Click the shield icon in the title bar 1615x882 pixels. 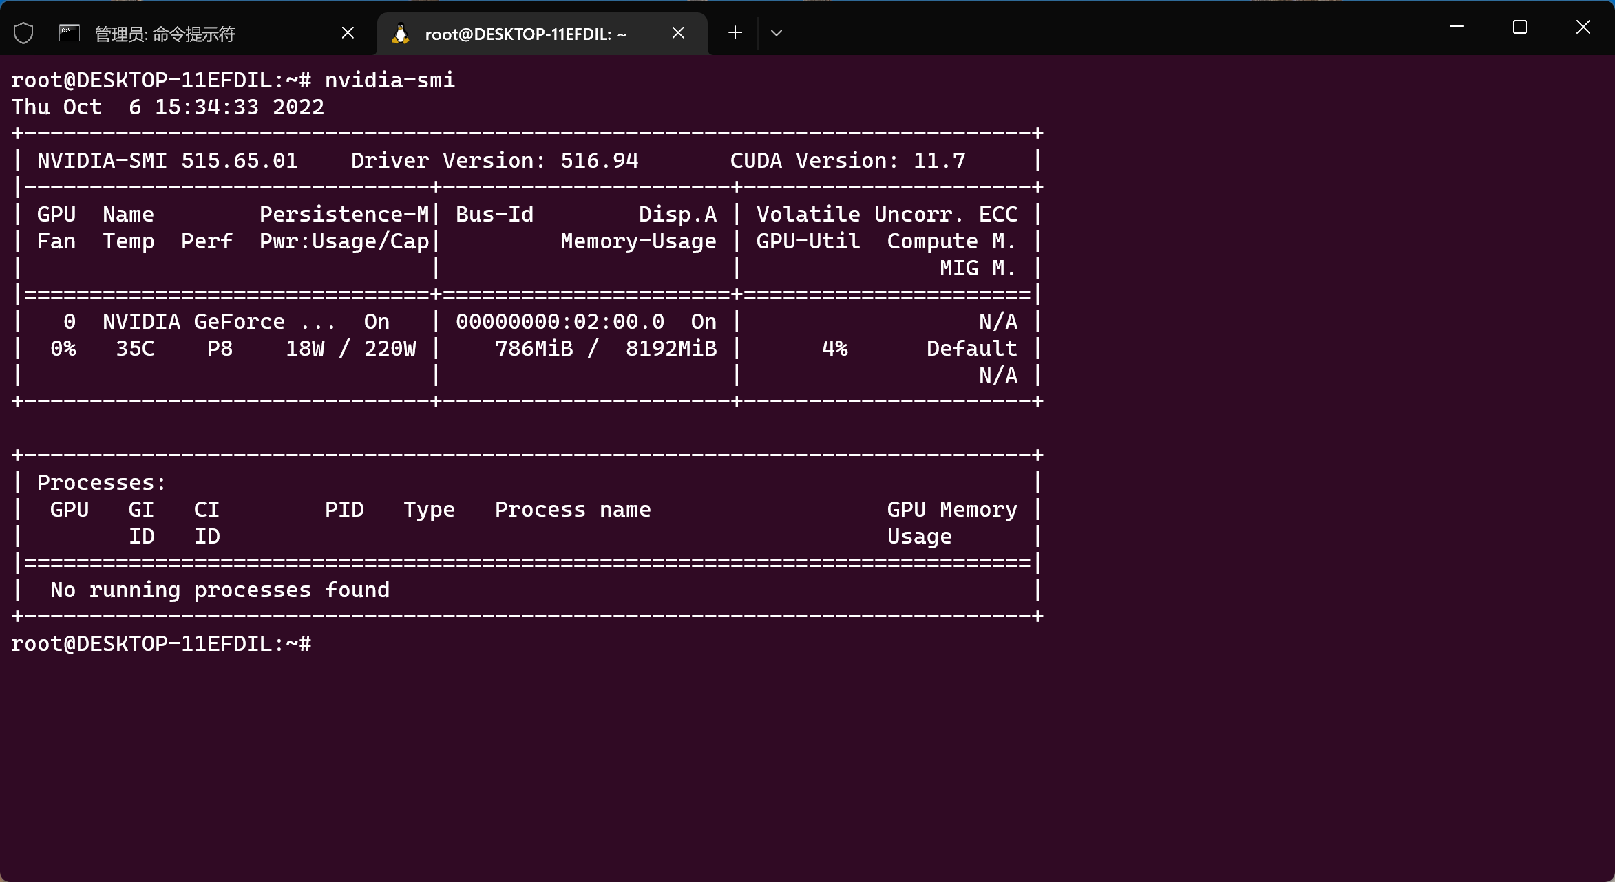[x=23, y=31]
